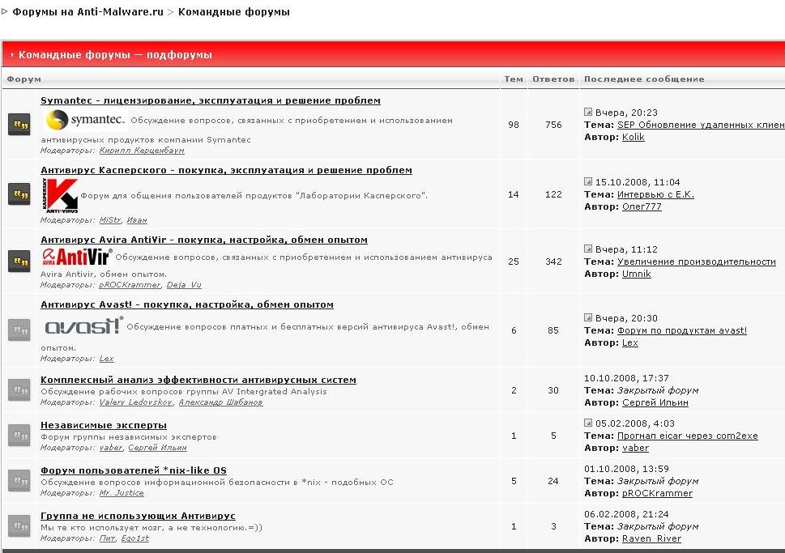Click the avast! logo image
This screenshot has width=785, height=553.
click(x=83, y=325)
